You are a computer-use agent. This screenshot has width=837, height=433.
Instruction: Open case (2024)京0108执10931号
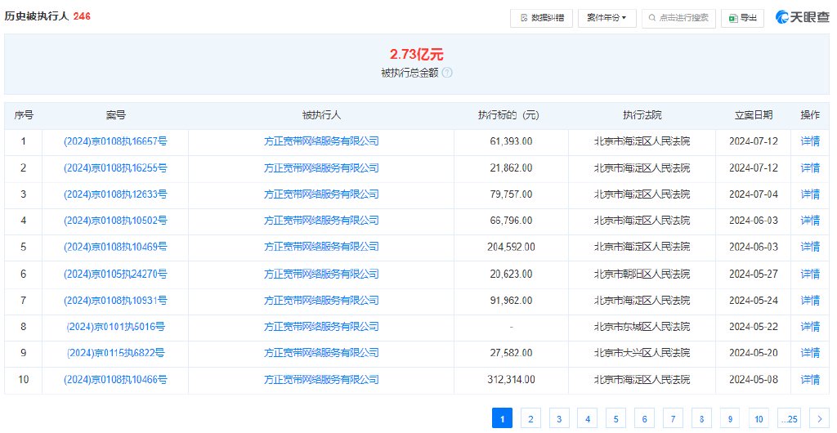(115, 301)
